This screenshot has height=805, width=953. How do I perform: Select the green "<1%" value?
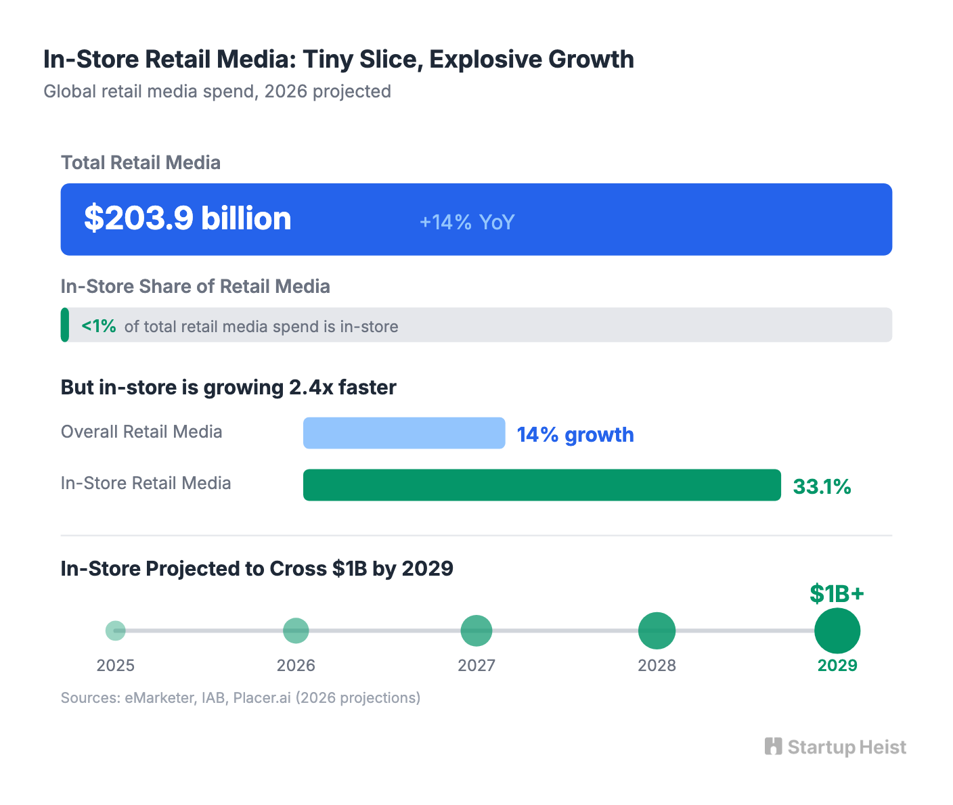click(x=99, y=326)
